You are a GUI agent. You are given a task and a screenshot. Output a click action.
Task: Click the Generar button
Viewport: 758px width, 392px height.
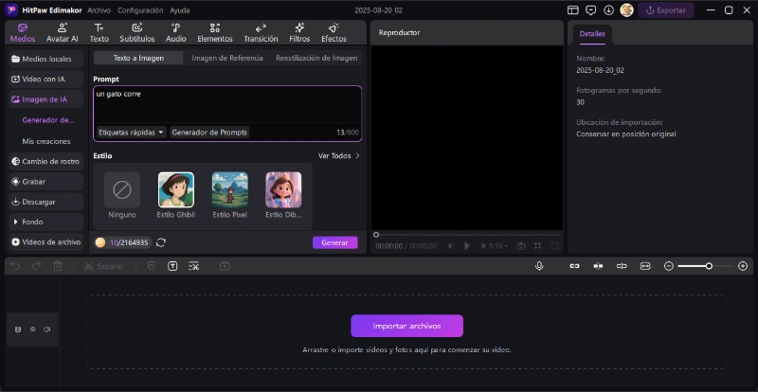point(335,242)
